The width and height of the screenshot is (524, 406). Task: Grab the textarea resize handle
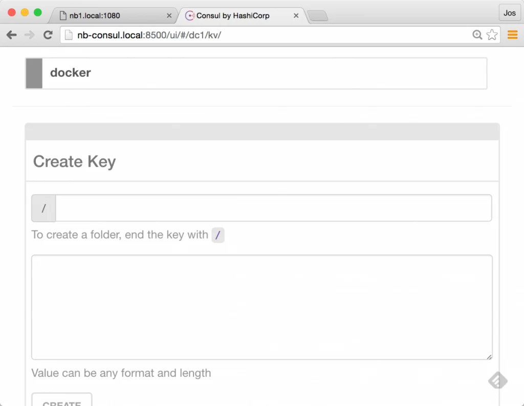(489, 356)
